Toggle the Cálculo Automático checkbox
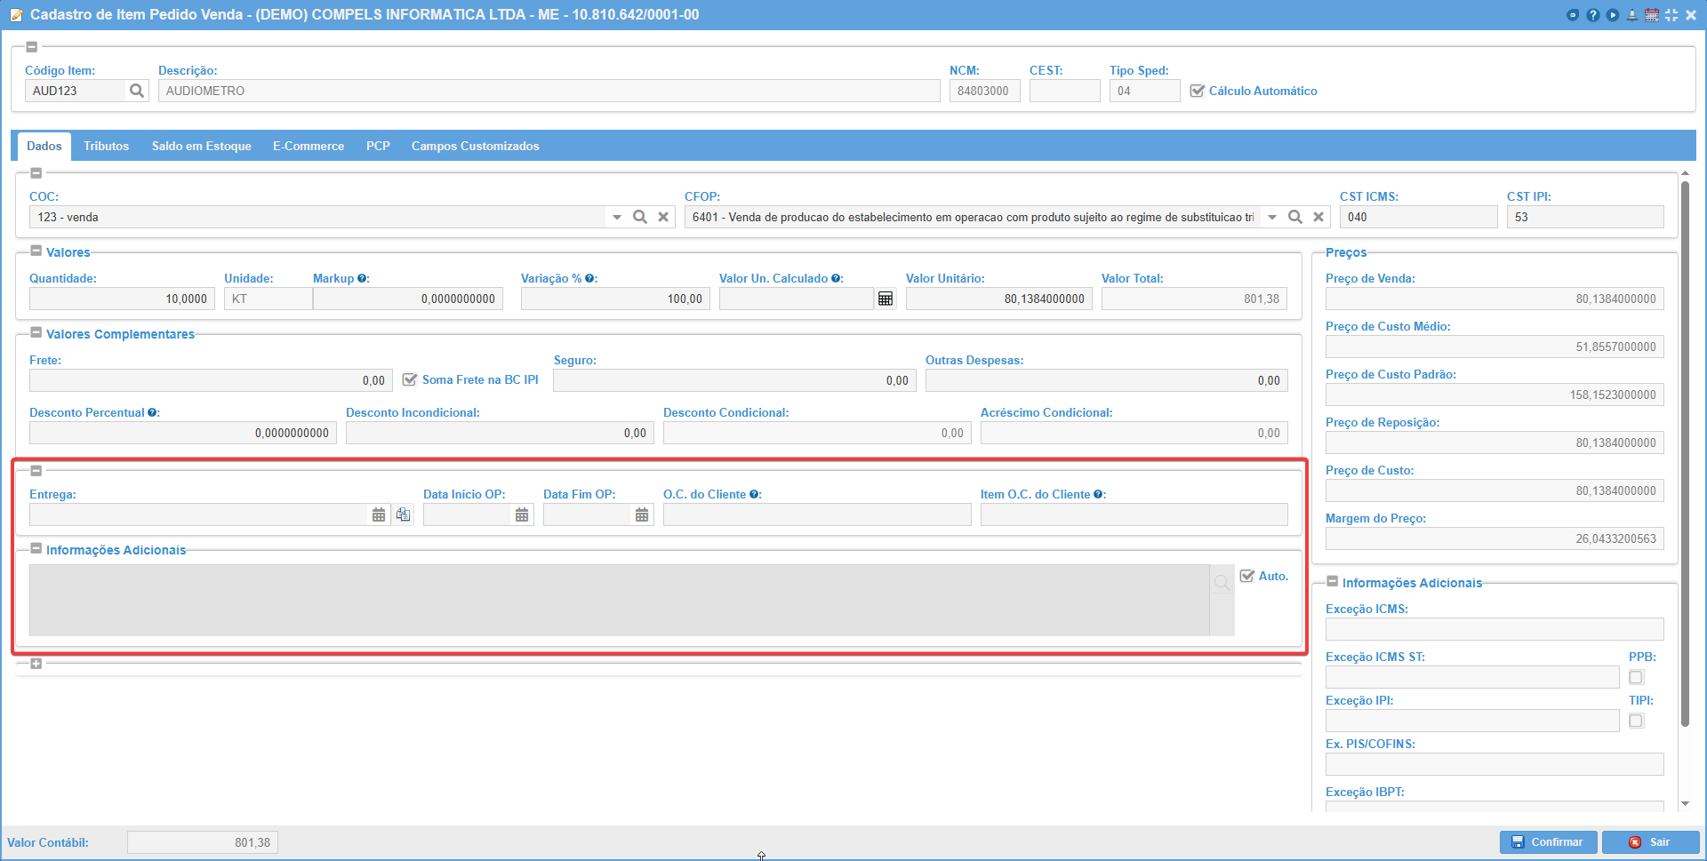Screen dimensions: 1707x861 tap(1198, 91)
